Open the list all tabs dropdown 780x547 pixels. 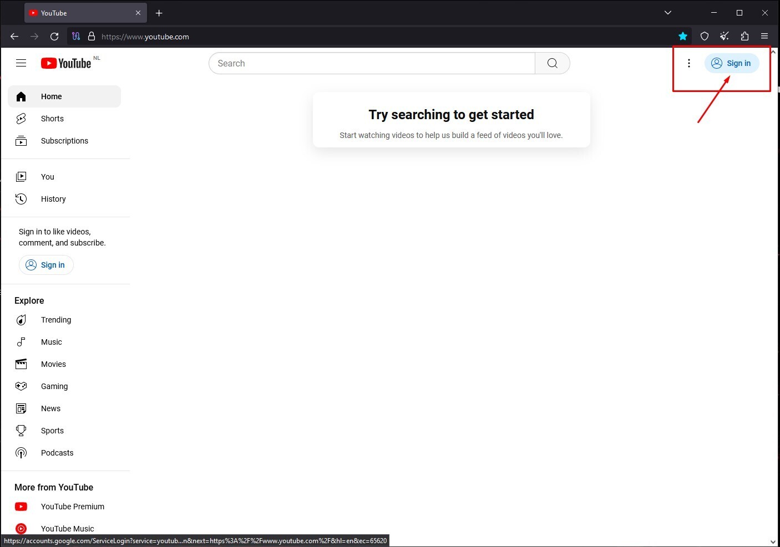pos(668,13)
